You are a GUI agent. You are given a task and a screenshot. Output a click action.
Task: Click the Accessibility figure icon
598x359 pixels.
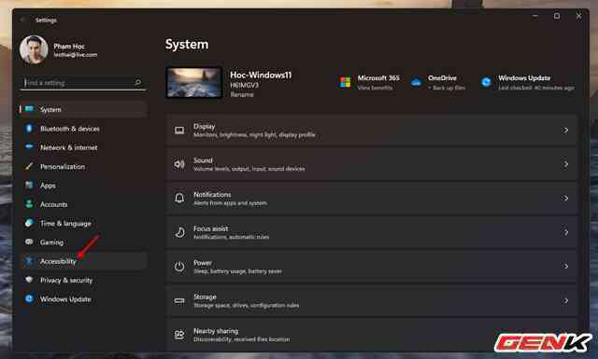29,261
